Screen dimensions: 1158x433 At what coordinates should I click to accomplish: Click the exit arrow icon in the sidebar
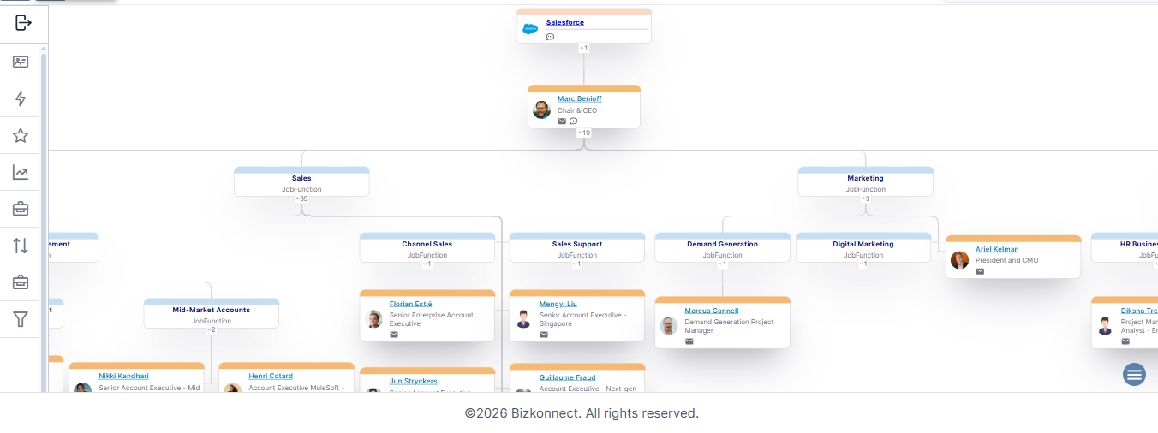coord(23,23)
